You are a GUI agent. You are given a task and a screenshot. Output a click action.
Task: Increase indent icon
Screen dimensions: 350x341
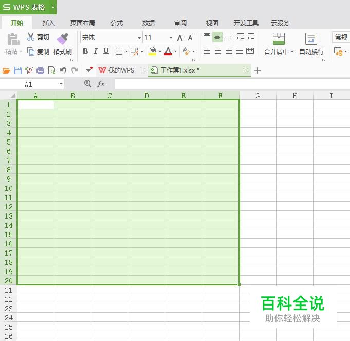(251, 37)
